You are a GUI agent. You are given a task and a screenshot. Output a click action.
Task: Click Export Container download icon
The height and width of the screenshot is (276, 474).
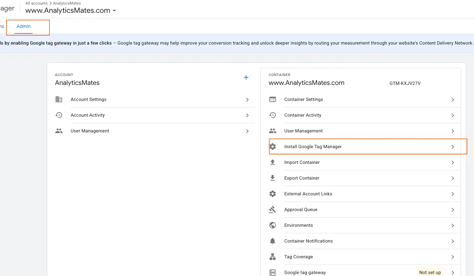tap(272, 178)
